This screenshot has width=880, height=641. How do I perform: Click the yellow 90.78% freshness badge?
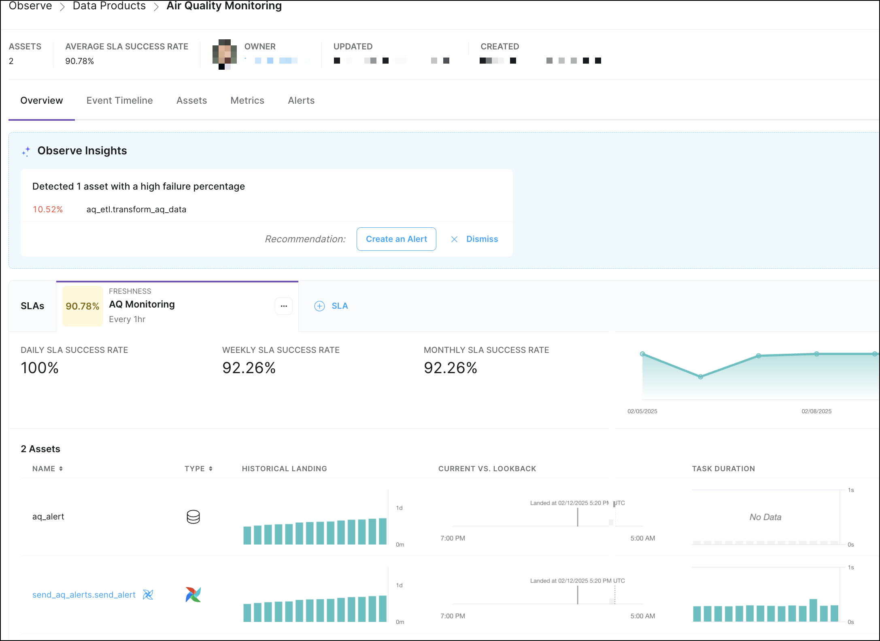pos(83,306)
